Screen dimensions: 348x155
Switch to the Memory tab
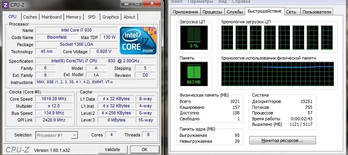point(74,17)
